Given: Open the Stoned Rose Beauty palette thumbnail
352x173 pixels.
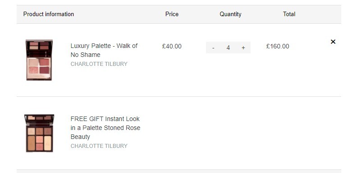Looking at the screenshot, I should 39,133.
